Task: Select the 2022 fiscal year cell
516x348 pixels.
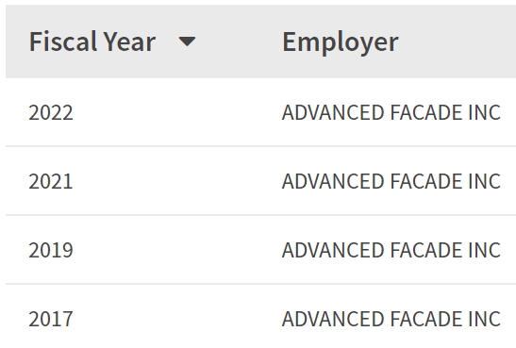Action: [x=51, y=112]
